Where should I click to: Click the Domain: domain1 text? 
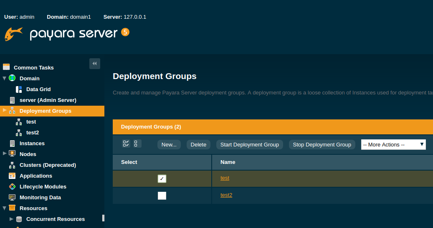pyautogui.click(x=69, y=17)
